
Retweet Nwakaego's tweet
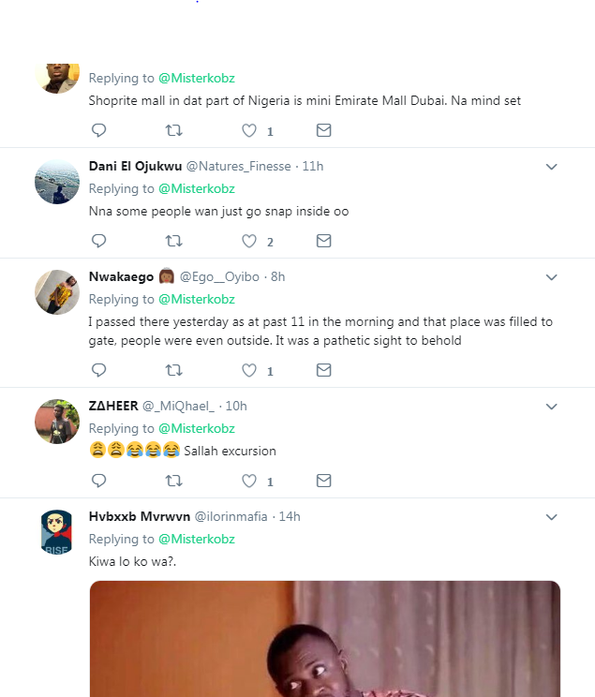coord(174,370)
